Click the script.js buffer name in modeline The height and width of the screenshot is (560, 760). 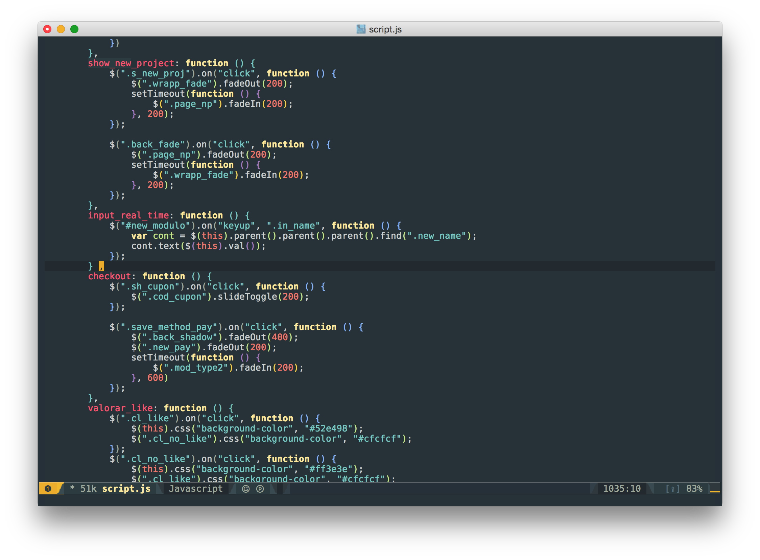[x=126, y=488]
